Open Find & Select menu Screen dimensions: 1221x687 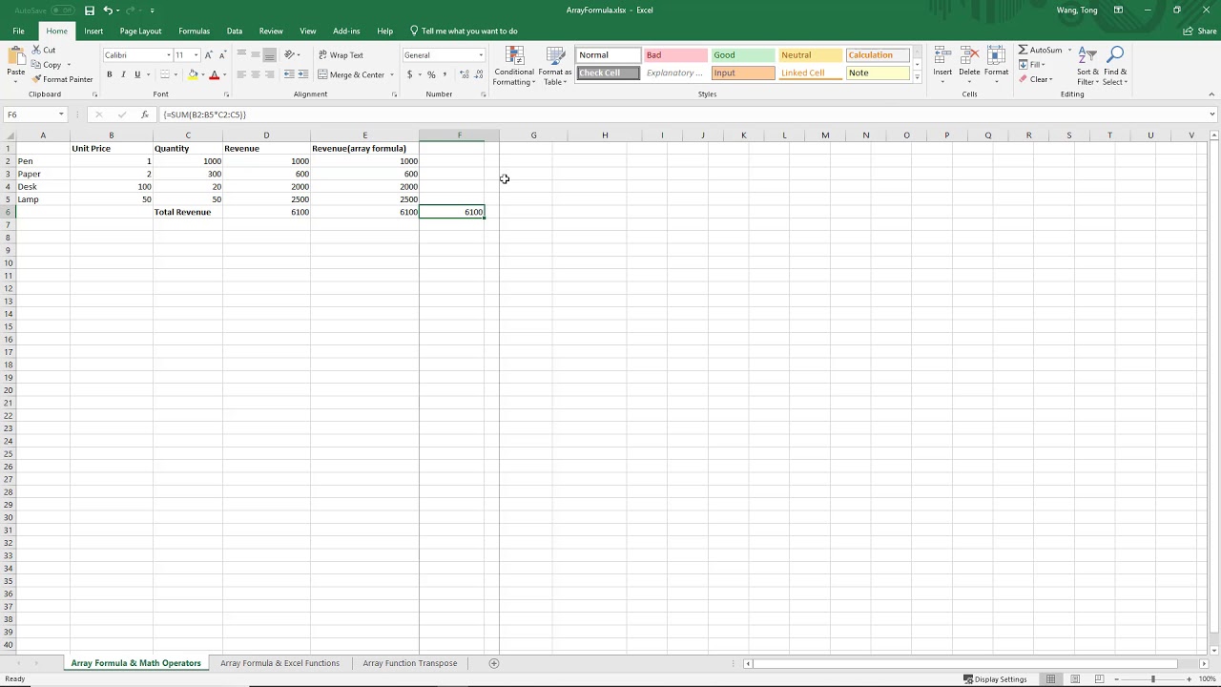click(x=1115, y=66)
